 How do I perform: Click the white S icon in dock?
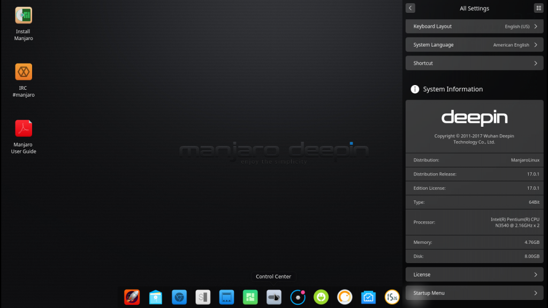(x=203, y=297)
